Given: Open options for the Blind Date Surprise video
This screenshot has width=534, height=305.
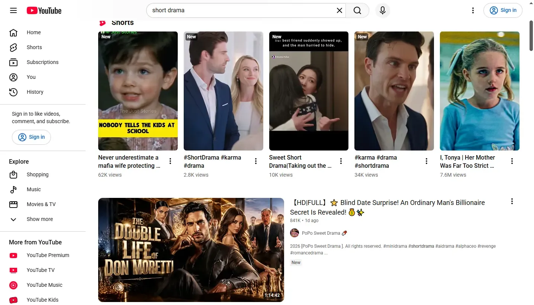Looking at the screenshot, I should pyautogui.click(x=512, y=201).
